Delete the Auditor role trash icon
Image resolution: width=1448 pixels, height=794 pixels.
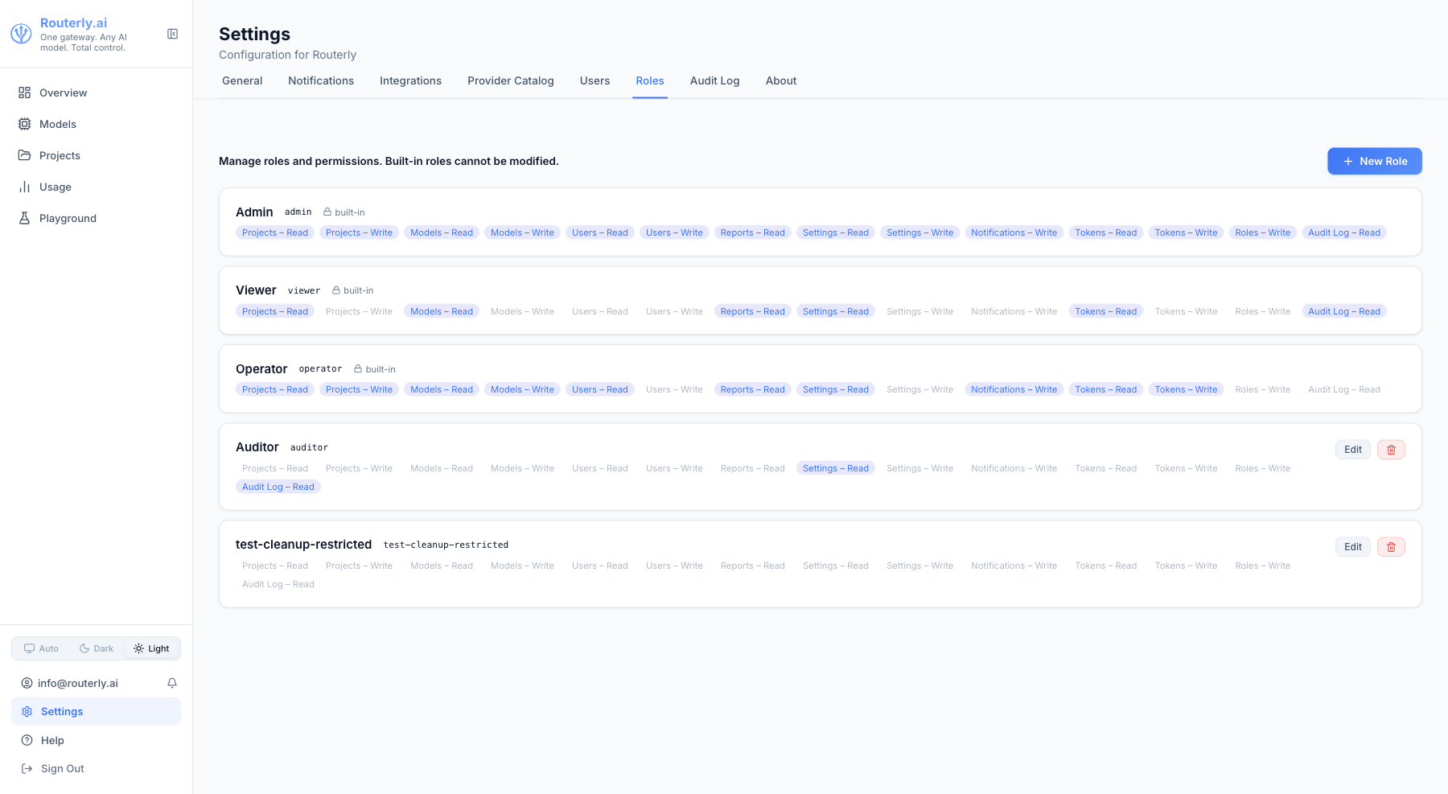coord(1391,450)
